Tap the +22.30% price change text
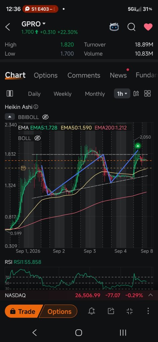158x342 pixels. coord(68,32)
